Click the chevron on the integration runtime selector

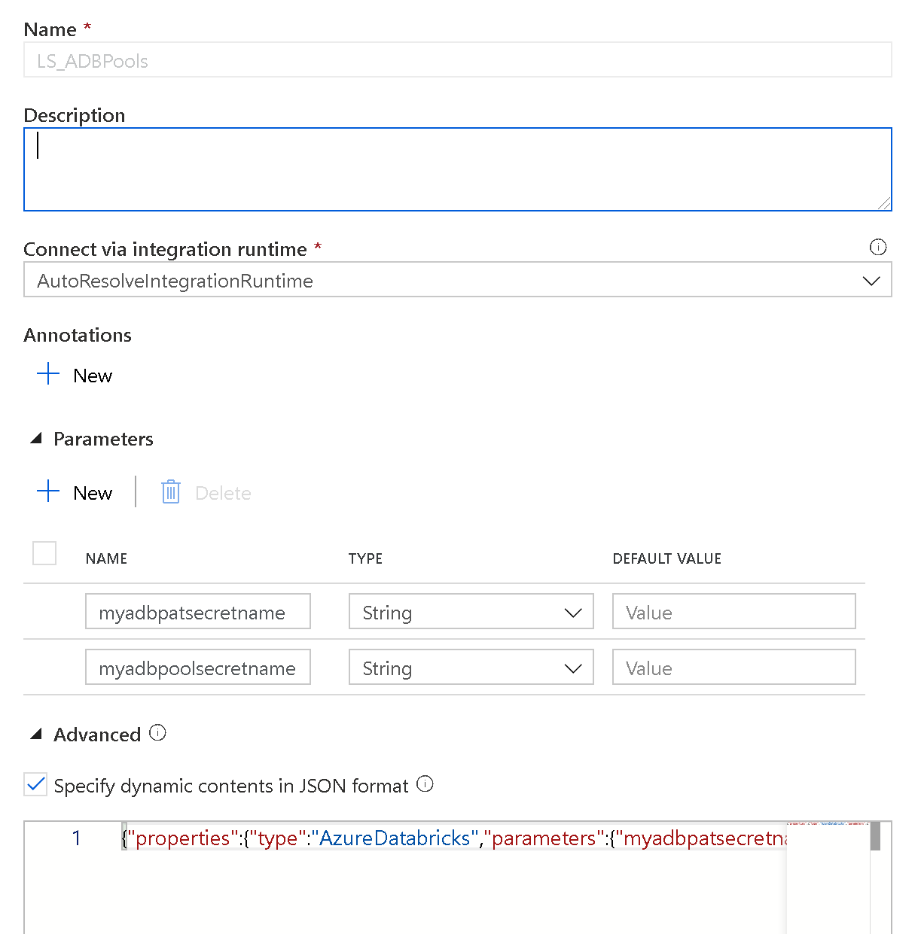871,280
